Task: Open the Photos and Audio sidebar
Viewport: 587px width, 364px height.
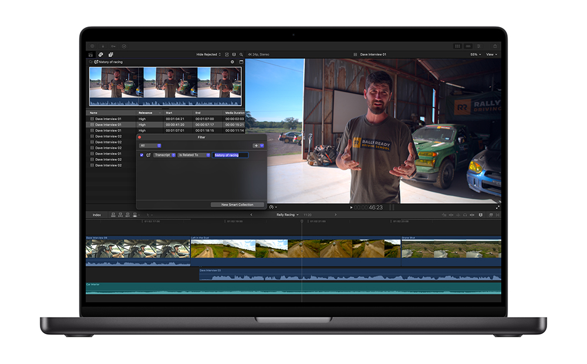Action: [100, 55]
